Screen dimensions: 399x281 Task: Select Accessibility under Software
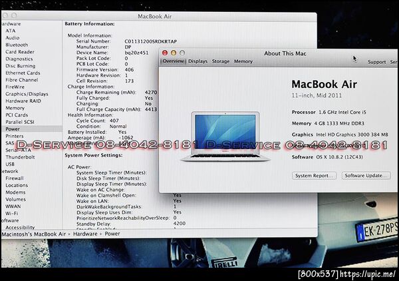[x=20, y=227]
